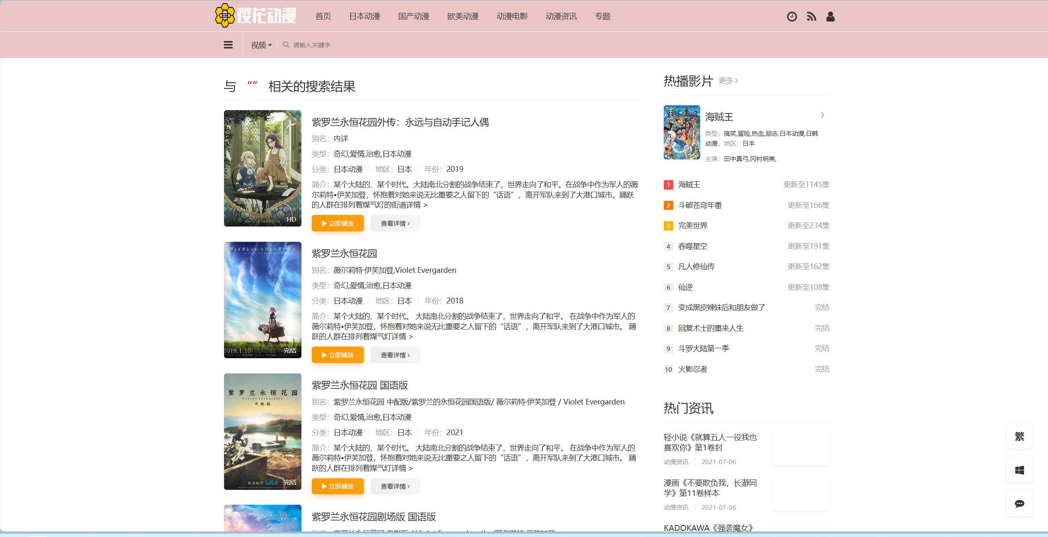
Task: Open the user account icon
Action: [x=830, y=17]
